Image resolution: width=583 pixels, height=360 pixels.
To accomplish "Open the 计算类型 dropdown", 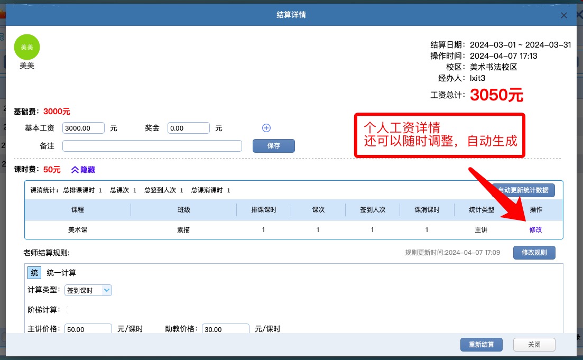I will click(88, 290).
